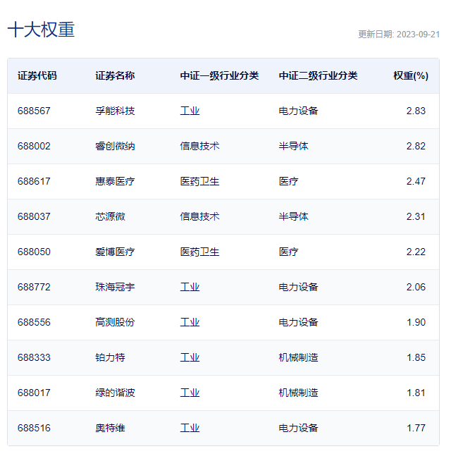Click weight value 1.85

click(x=416, y=357)
